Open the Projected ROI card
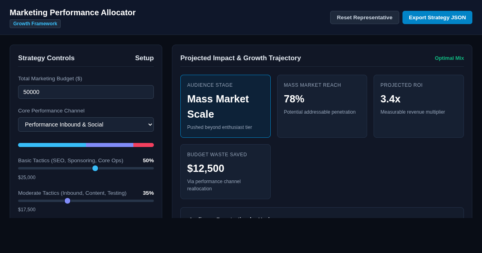This screenshot has width=482, height=253. click(419, 106)
